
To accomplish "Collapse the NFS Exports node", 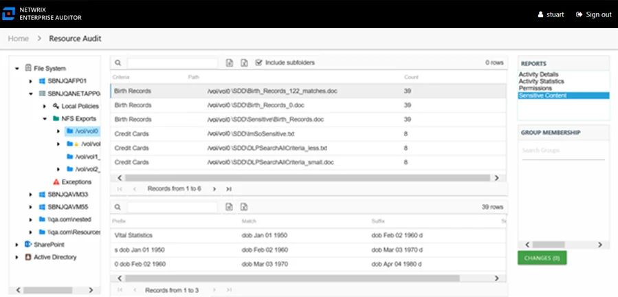I will (x=45, y=119).
